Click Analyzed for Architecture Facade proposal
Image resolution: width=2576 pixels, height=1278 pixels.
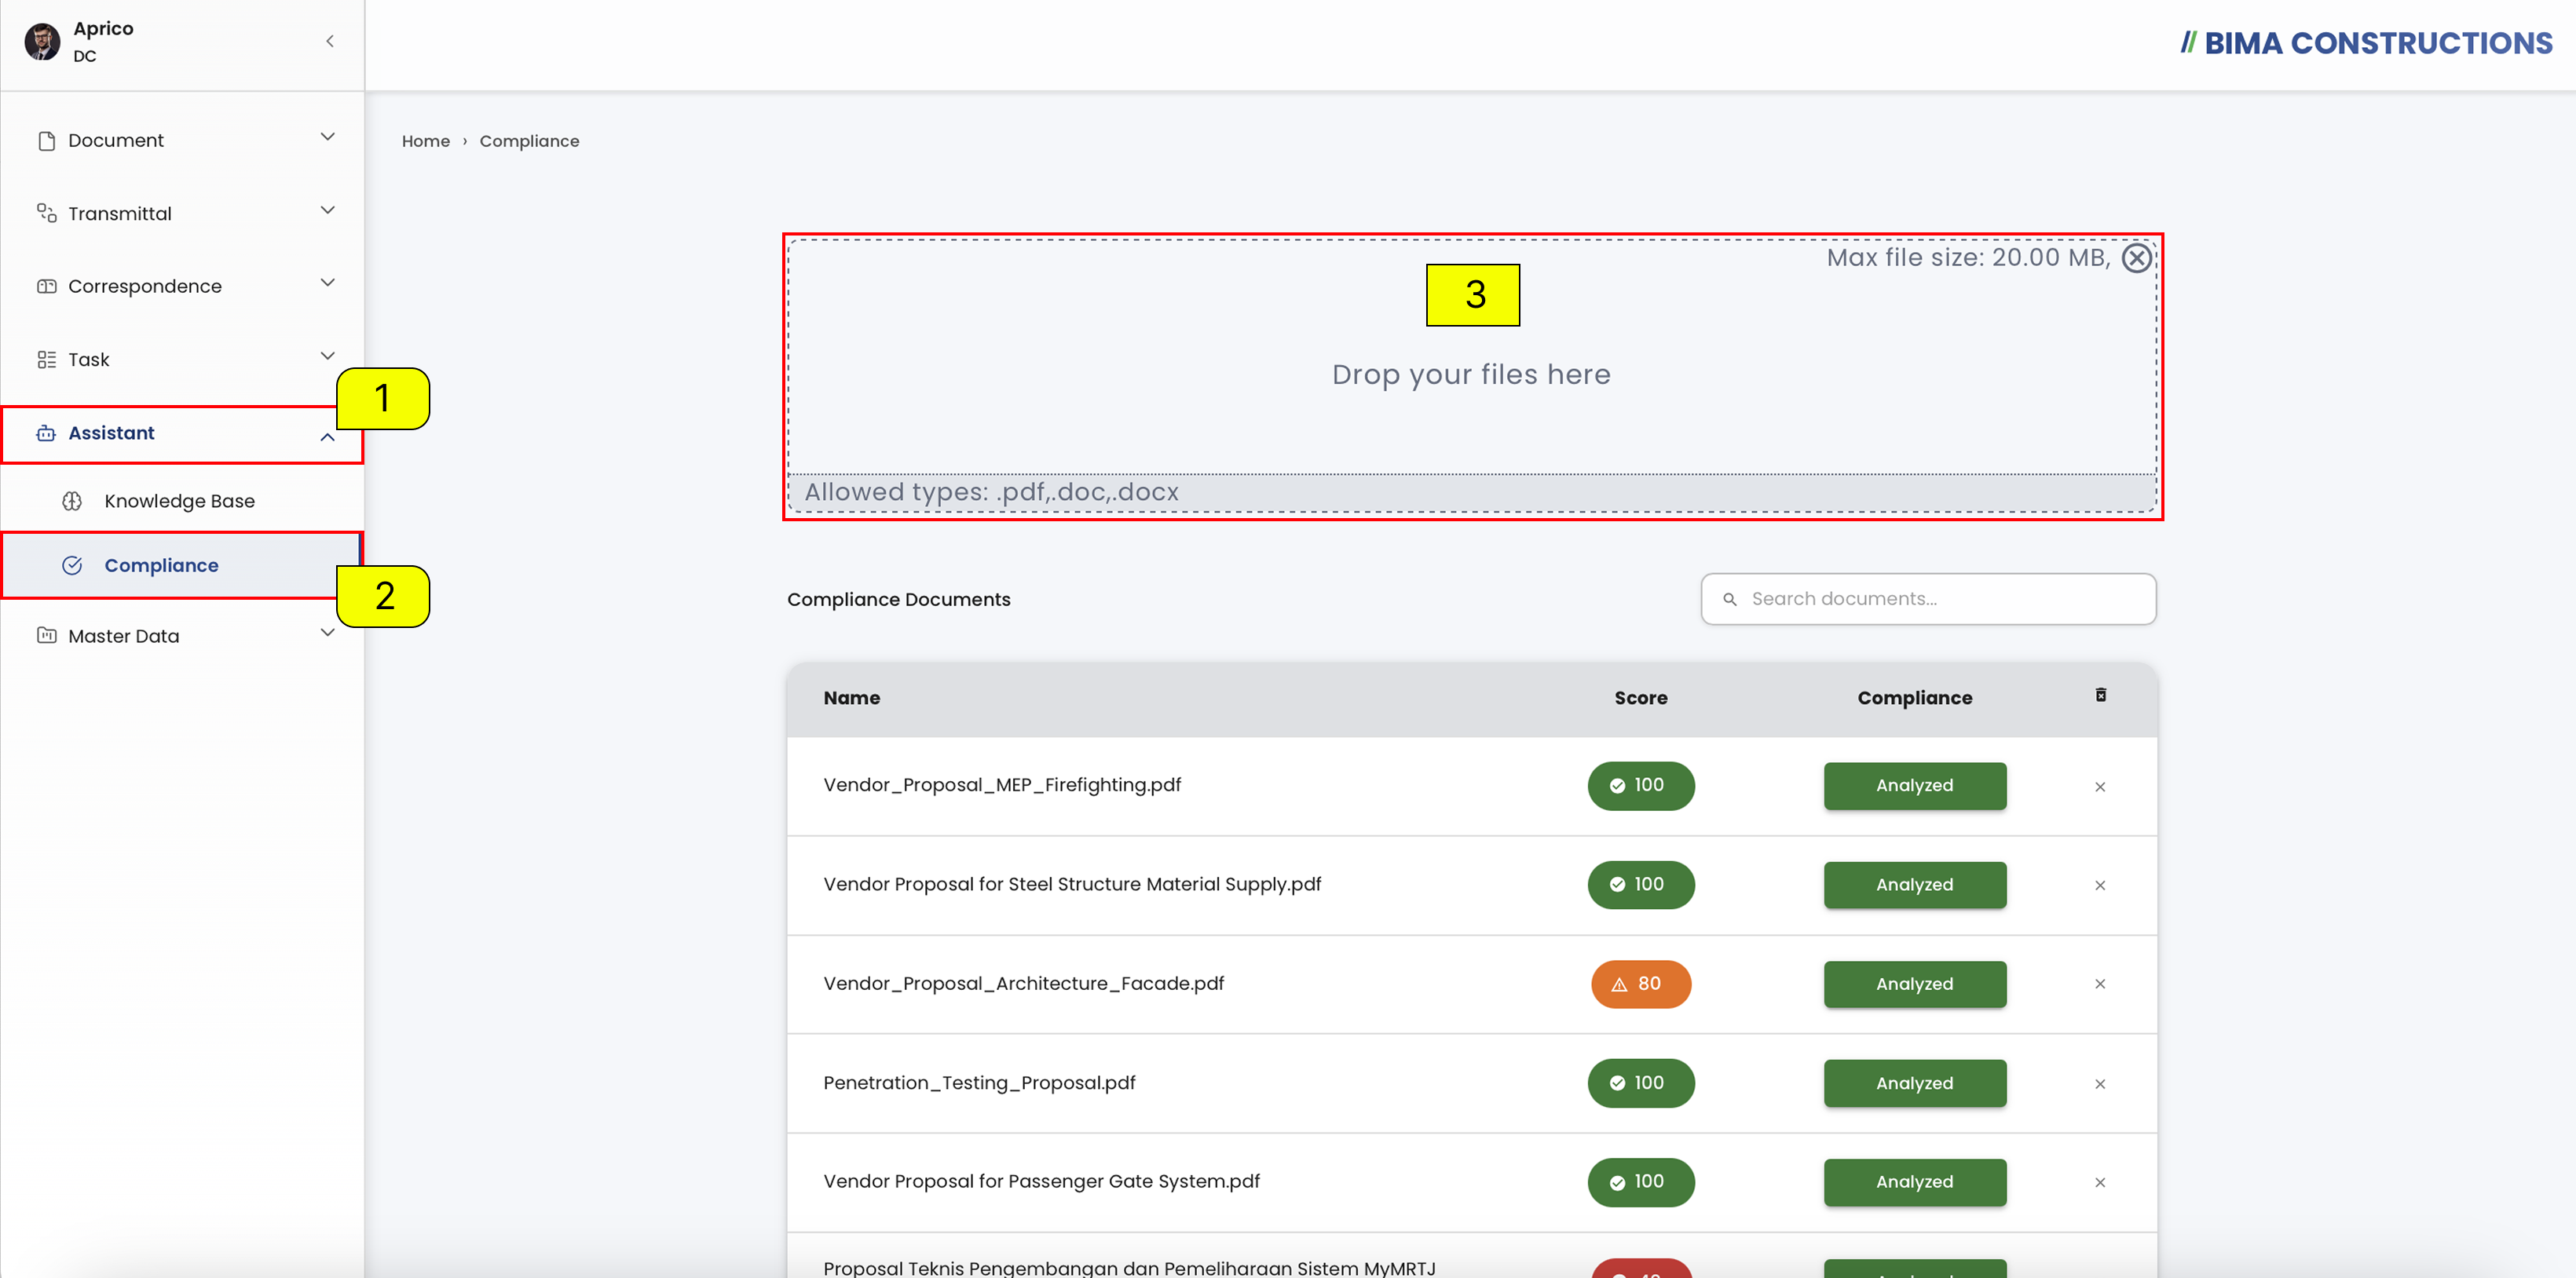[x=1914, y=984]
